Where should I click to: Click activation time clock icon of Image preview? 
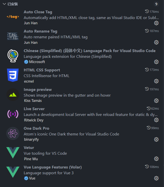[x=147, y=89]
